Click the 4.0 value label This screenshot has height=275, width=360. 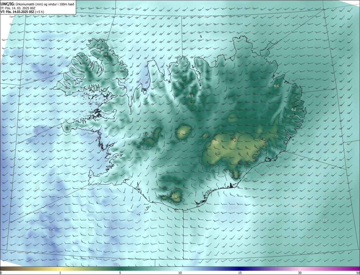(146, 134)
